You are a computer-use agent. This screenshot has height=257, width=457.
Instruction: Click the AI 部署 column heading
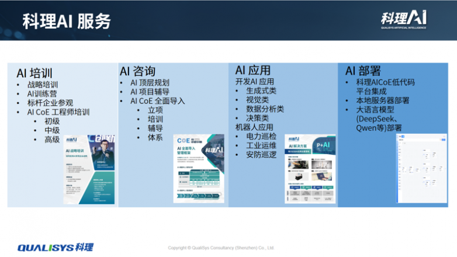363,71
